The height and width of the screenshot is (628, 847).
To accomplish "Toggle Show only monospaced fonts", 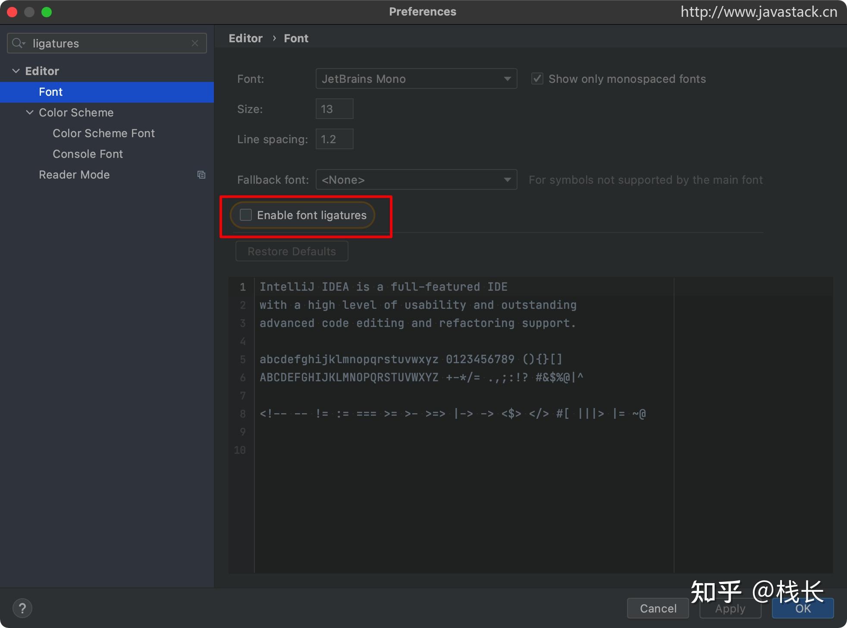I will pyautogui.click(x=537, y=78).
